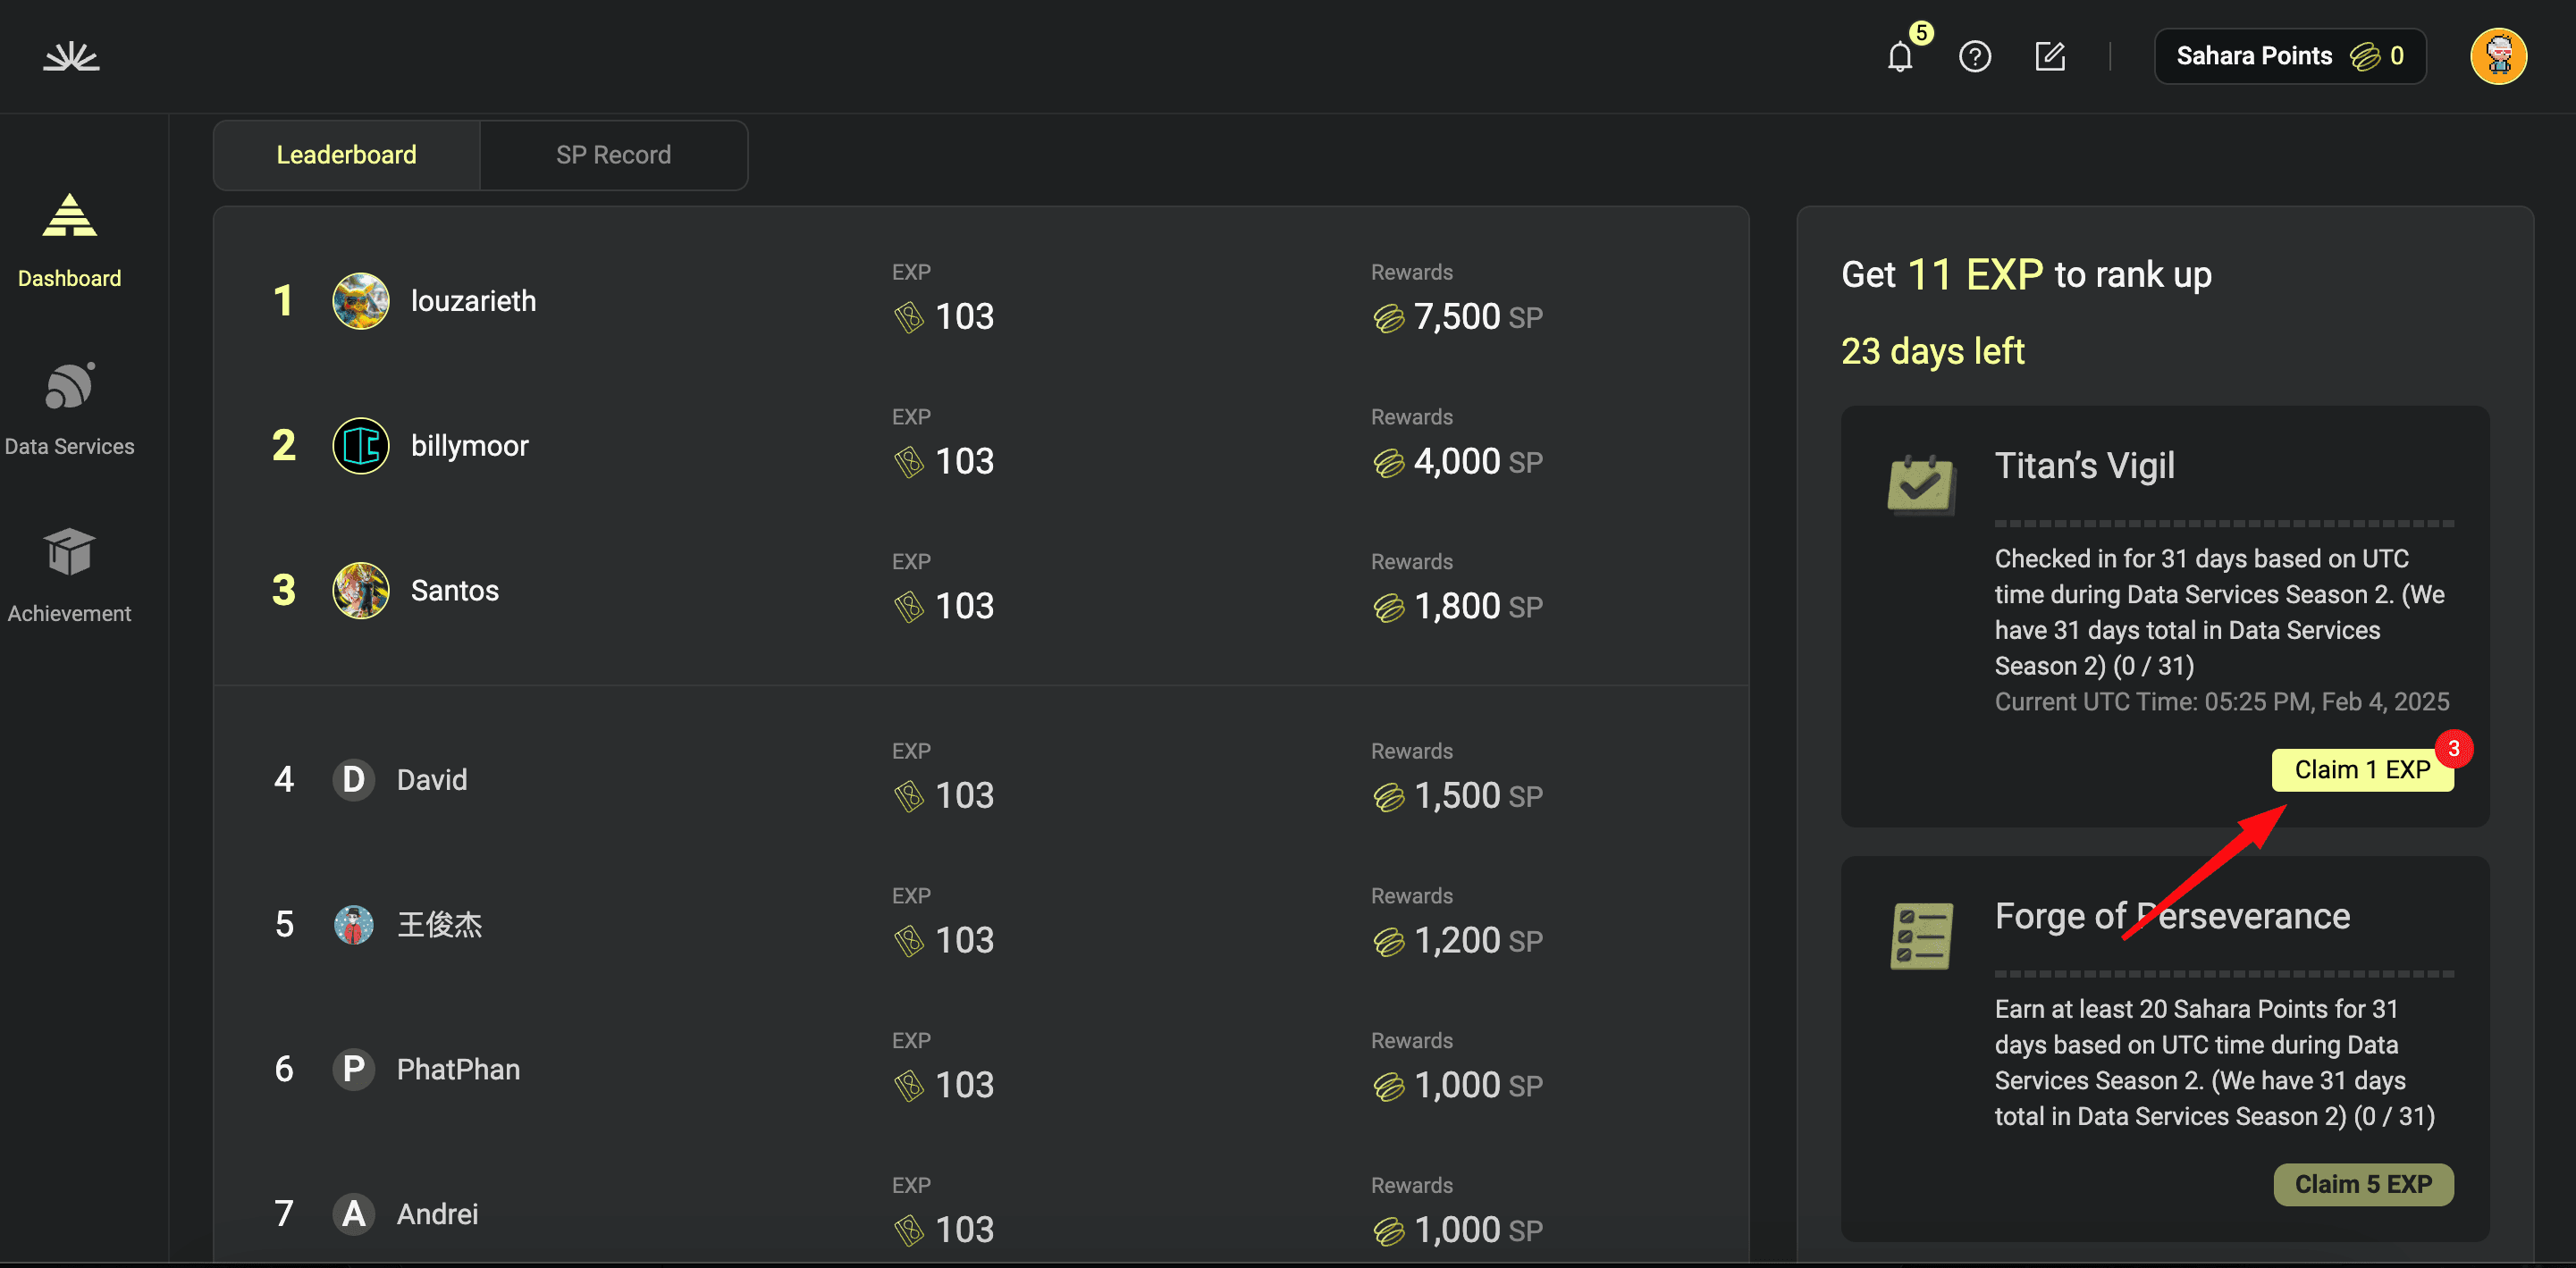This screenshot has width=2576, height=1268.
Task: Click the Forge of Perseverance checklist icon
Action: pyautogui.click(x=1921, y=935)
